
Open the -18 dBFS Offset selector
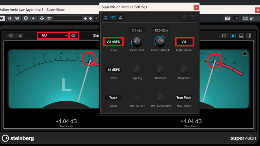(x=113, y=70)
